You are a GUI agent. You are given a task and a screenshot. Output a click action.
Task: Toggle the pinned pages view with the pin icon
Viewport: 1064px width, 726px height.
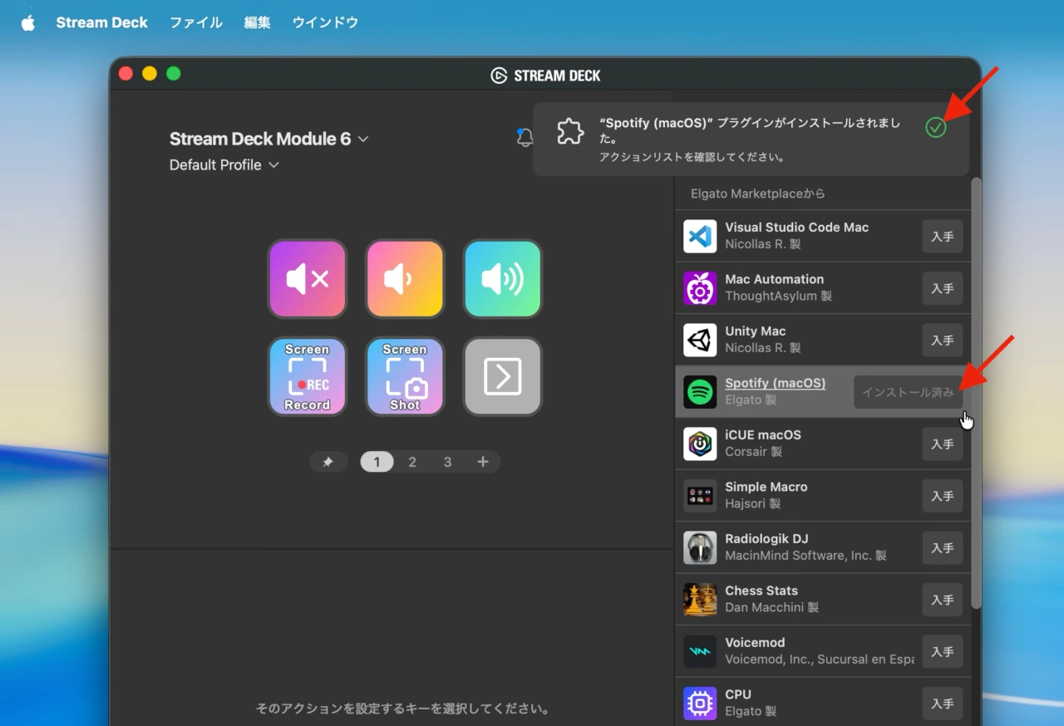coord(328,461)
